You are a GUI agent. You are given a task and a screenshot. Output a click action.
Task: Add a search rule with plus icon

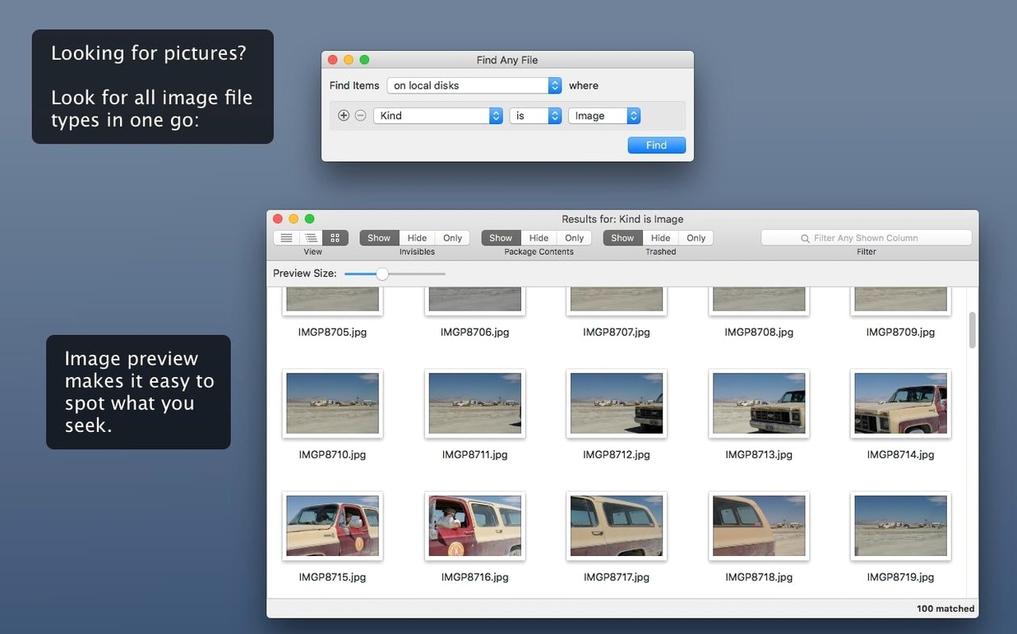[x=344, y=116]
